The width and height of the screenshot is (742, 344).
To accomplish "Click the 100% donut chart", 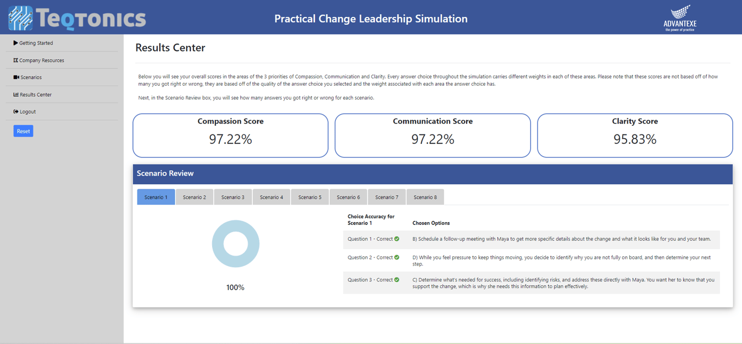I will point(235,244).
